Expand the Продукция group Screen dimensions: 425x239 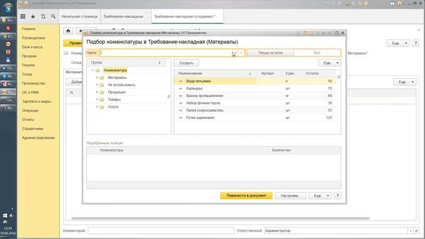pos(97,92)
